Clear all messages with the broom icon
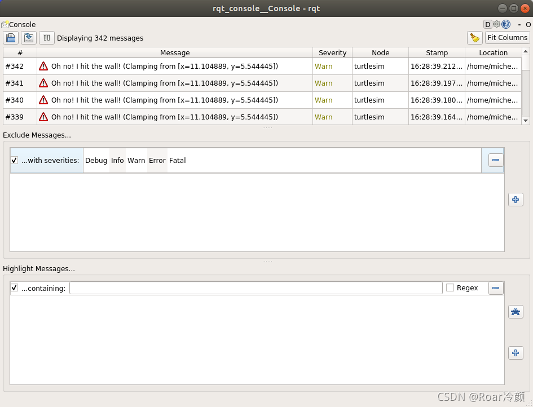The image size is (533, 407). pos(474,38)
